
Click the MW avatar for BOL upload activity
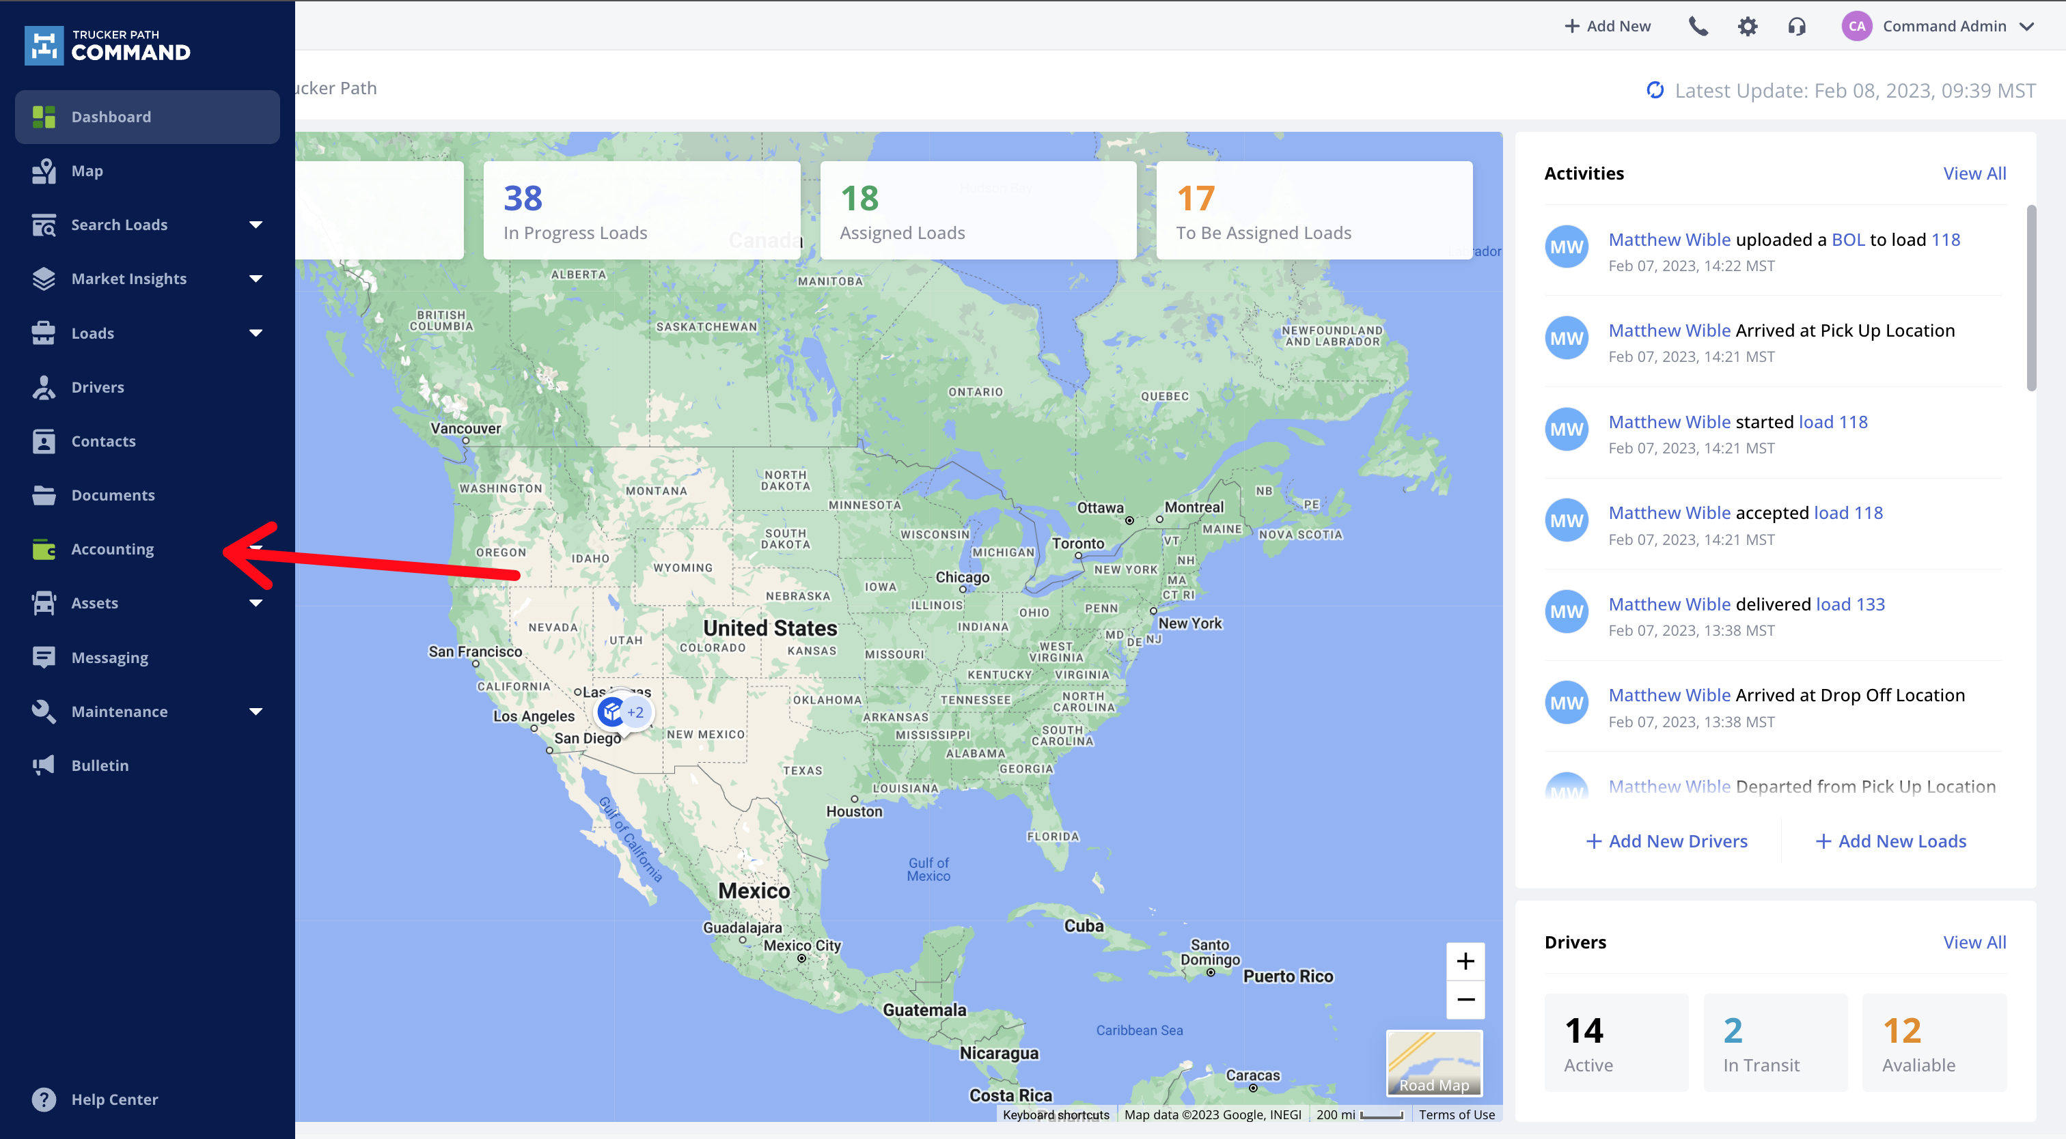pos(1567,247)
